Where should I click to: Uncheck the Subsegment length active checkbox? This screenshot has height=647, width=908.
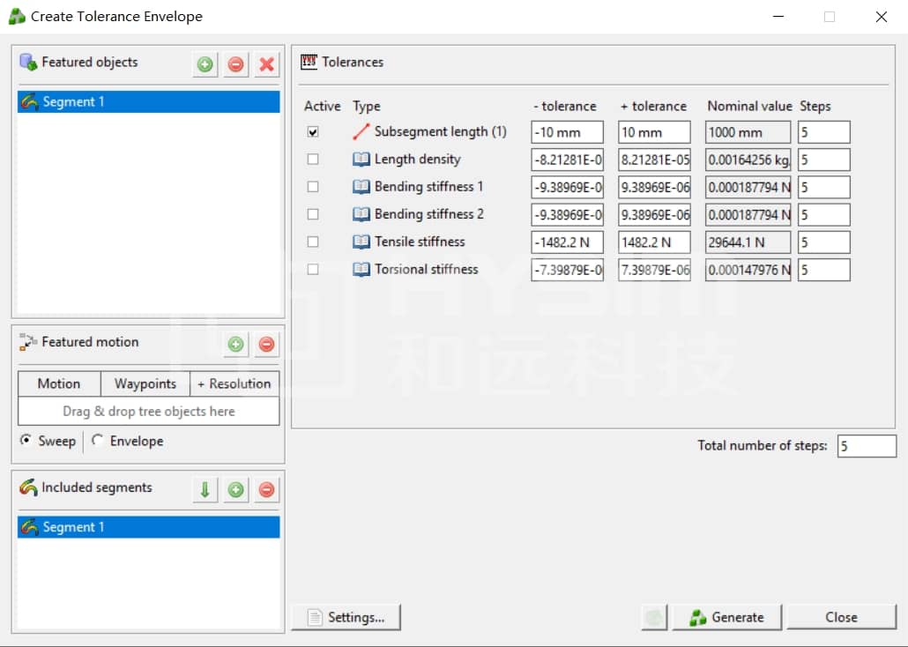[x=313, y=132]
